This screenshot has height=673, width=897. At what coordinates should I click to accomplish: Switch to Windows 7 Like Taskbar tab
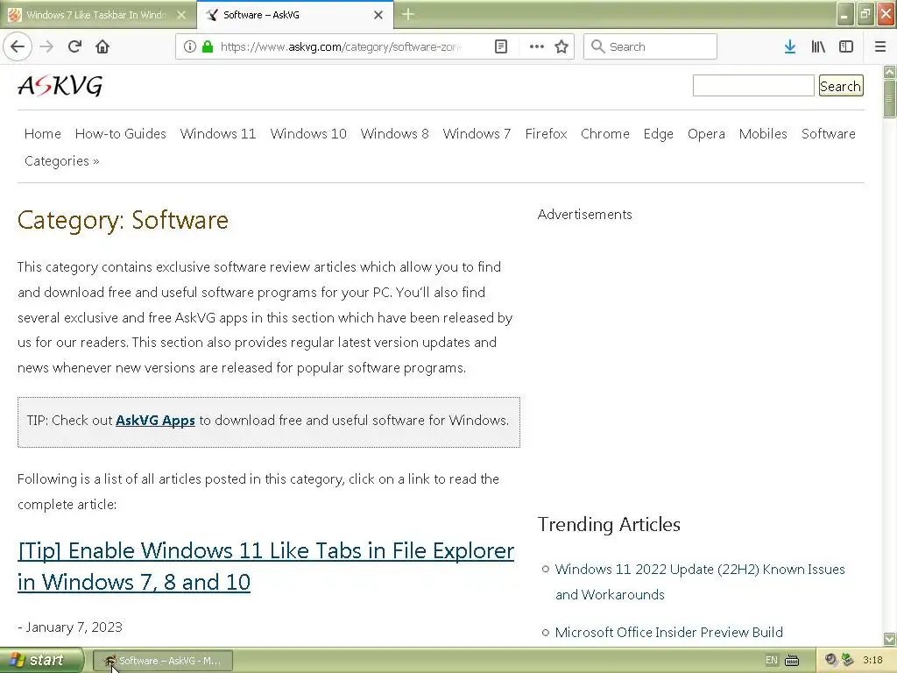click(98, 15)
